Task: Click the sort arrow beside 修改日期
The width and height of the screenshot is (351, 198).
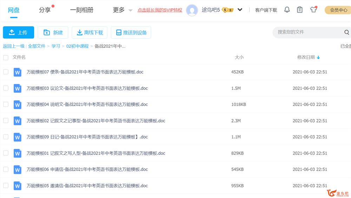Action: click(318, 58)
